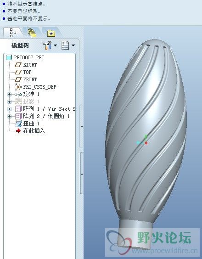Click the PRT_CSYS_DEF coordinate system icon
The width and height of the screenshot is (202, 259).
click(18, 87)
